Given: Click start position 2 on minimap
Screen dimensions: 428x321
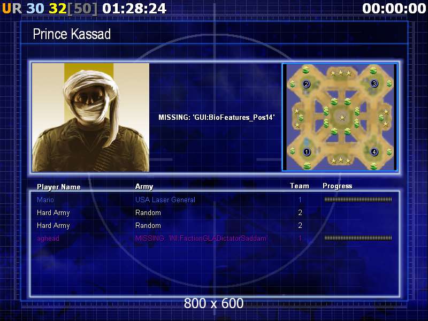Looking at the screenshot, I should pos(306,84).
